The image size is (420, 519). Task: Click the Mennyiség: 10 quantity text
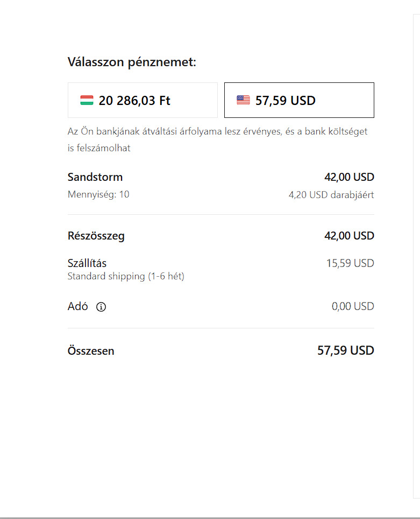click(x=98, y=194)
